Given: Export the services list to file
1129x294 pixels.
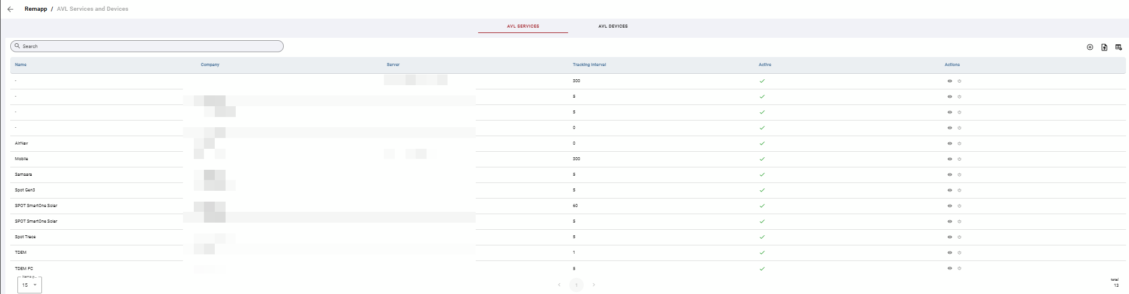Looking at the screenshot, I should coord(1104,47).
